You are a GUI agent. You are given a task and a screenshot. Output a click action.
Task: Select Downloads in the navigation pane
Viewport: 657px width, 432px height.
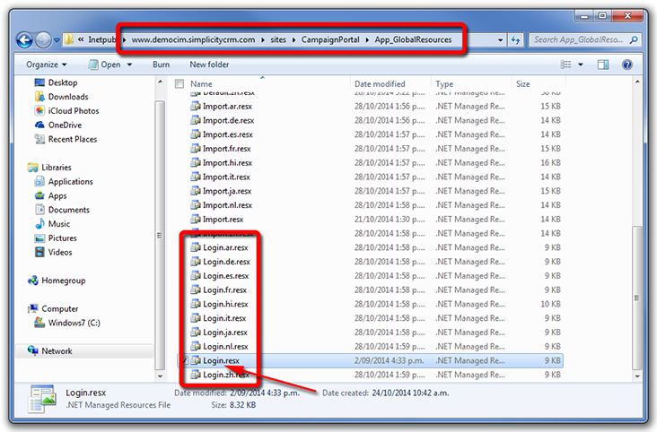click(x=62, y=97)
